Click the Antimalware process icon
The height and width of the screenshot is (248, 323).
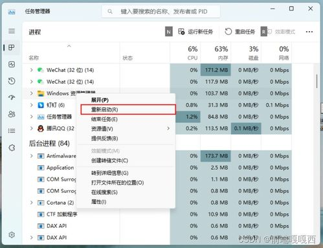(x=41, y=156)
